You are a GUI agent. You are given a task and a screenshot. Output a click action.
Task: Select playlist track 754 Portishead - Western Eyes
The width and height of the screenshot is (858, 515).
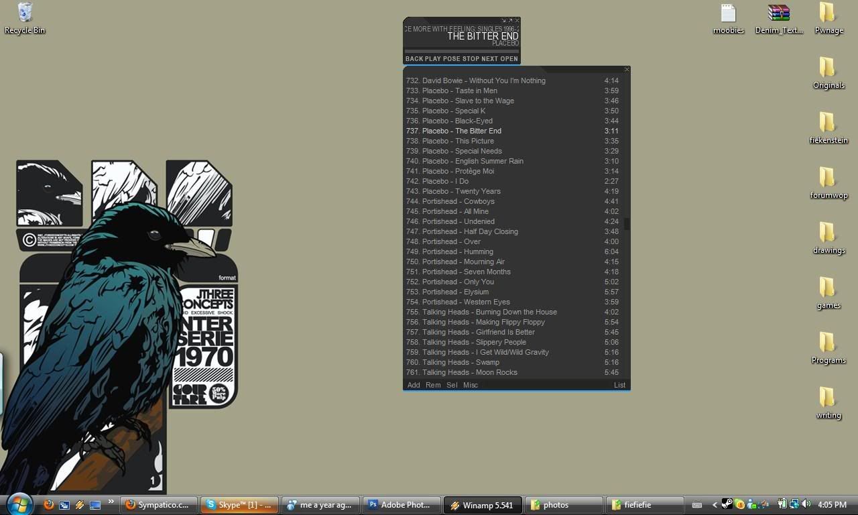pos(513,302)
